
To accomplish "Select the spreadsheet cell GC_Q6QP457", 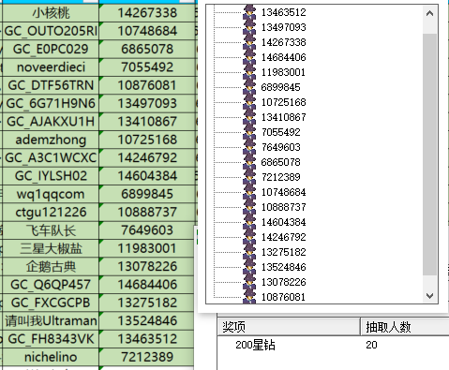I will pyautogui.click(x=51, y=285).
